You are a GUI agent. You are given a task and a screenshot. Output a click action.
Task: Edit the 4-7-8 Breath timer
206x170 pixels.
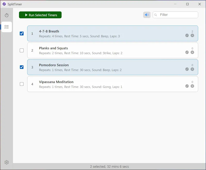tap(187, 35)
